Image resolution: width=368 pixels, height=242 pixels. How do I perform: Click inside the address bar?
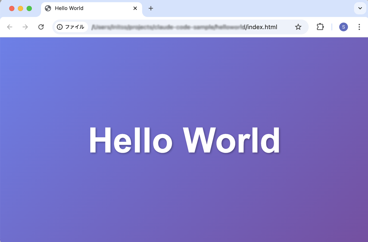pyautogui.click(x=179, y=27)
